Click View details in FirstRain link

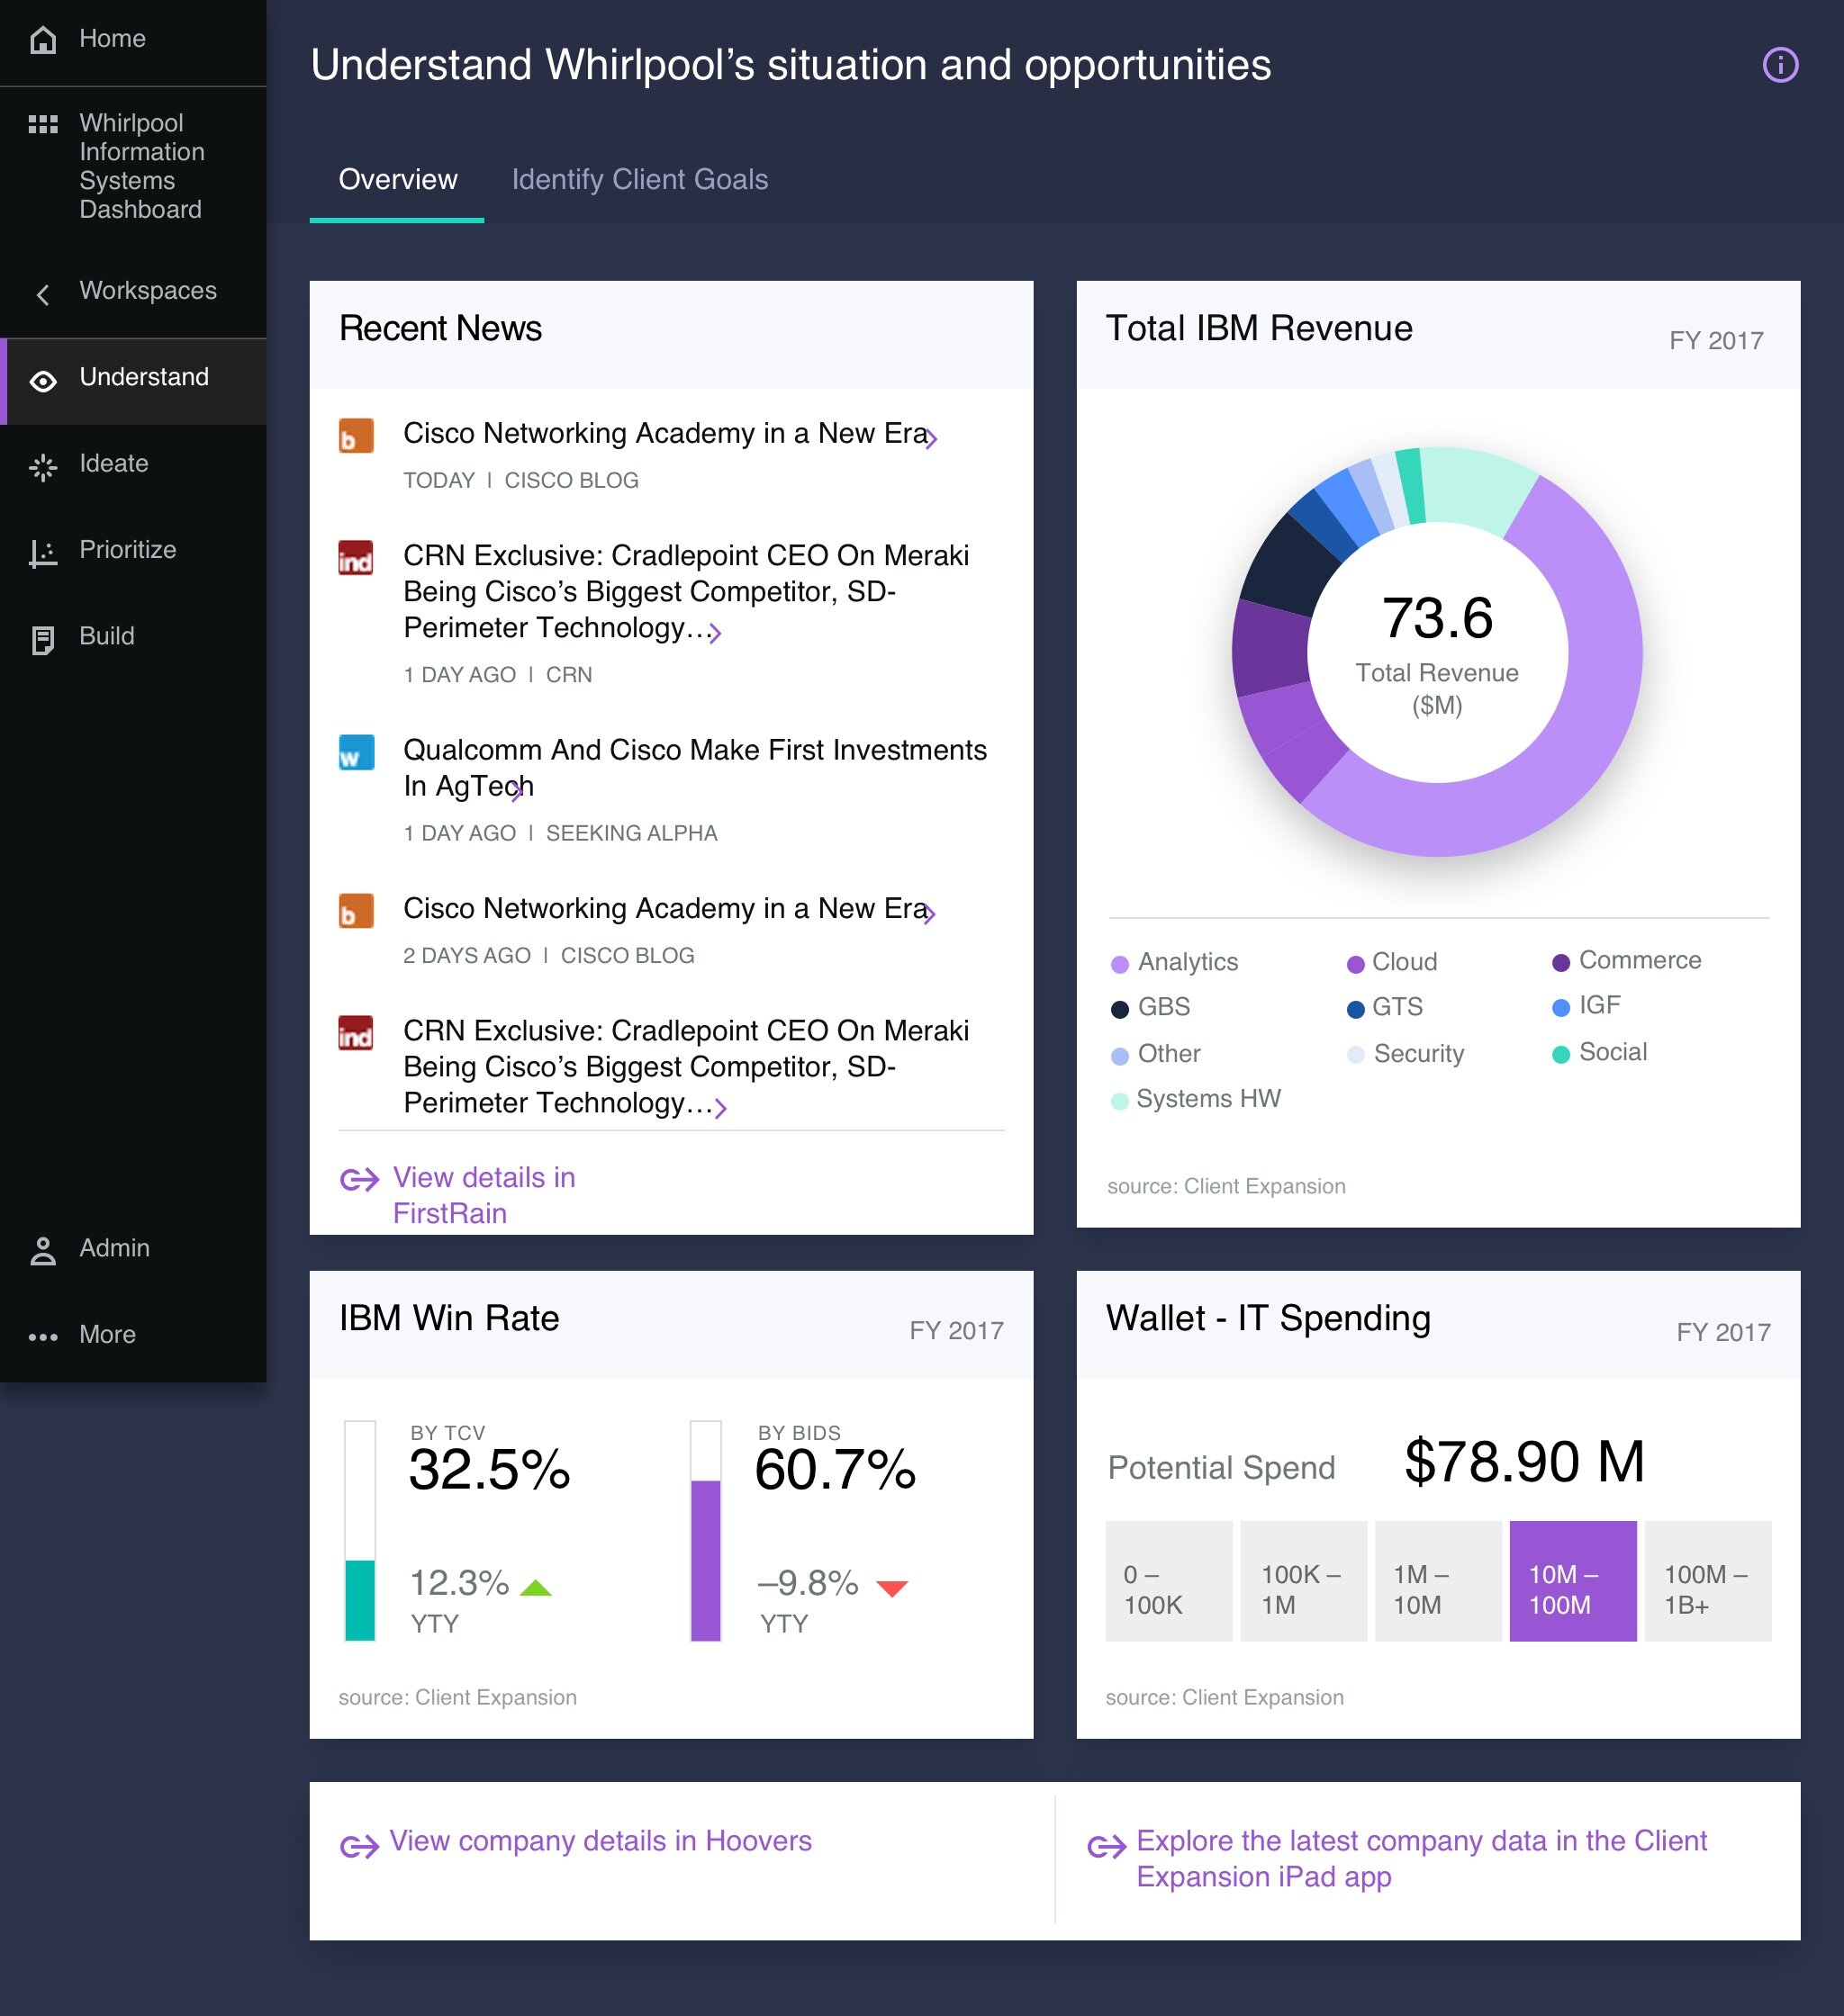coord(484,1195)
